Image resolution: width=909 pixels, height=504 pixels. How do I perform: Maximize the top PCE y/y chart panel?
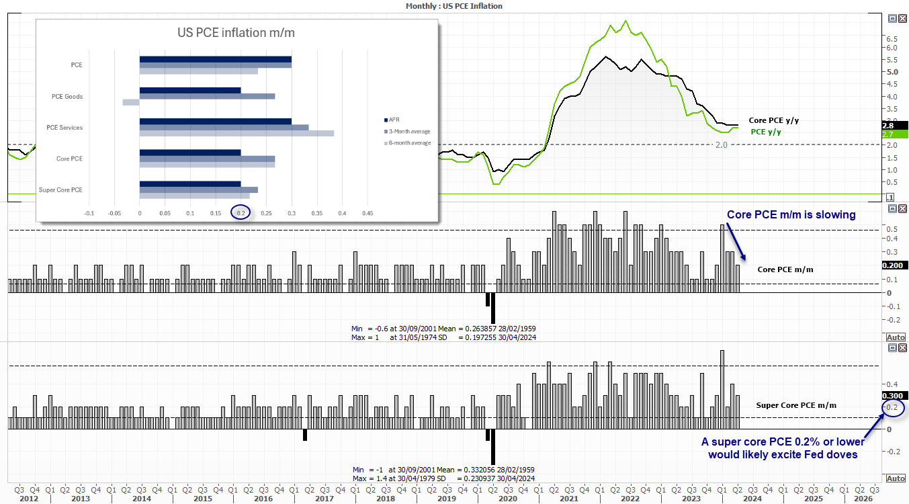click(x=892, y=19)
